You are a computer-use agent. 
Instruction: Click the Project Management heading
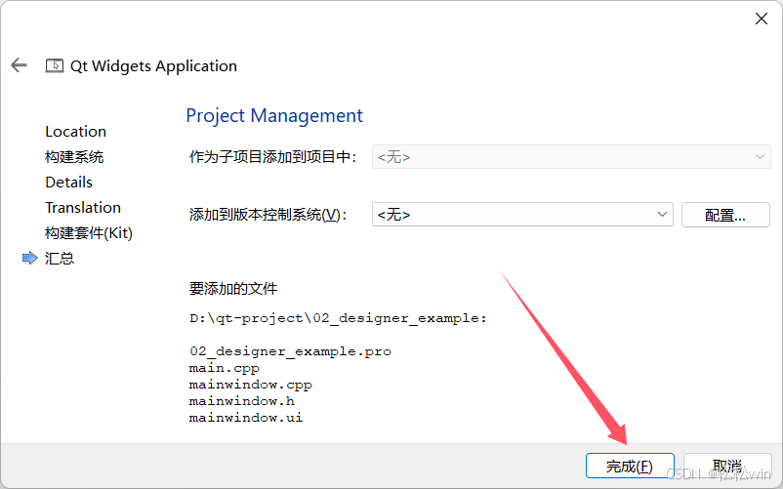(x=274, y=115)
